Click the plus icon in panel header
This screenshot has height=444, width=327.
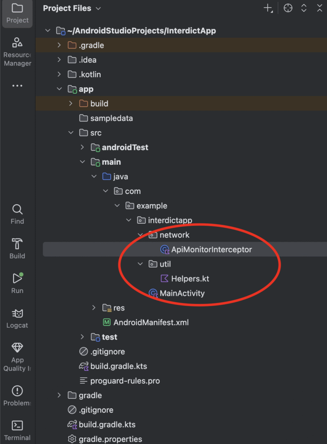click(x=268, y=8)
